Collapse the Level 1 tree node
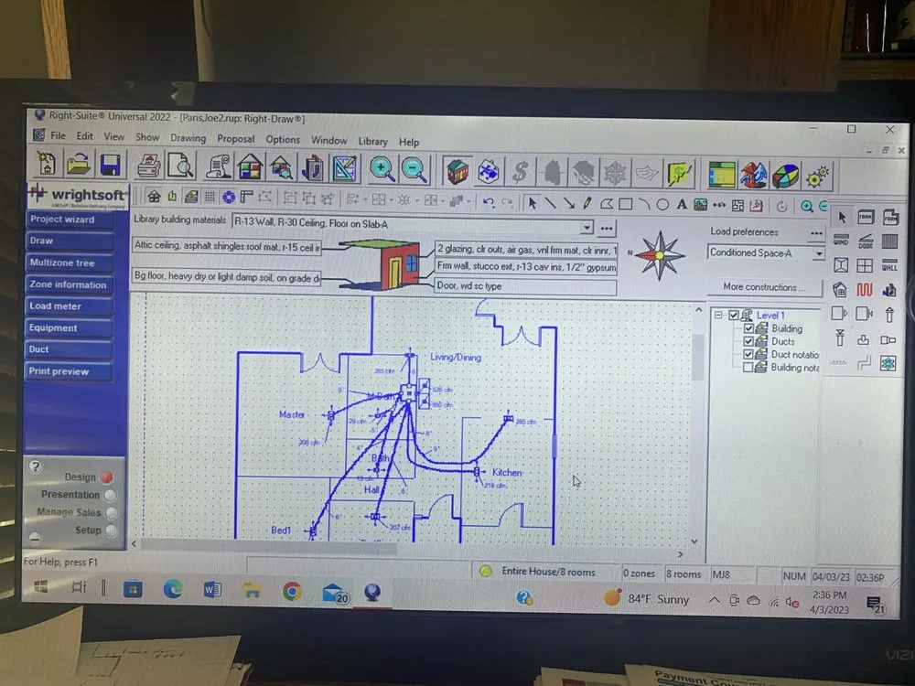 click(719, 316)
